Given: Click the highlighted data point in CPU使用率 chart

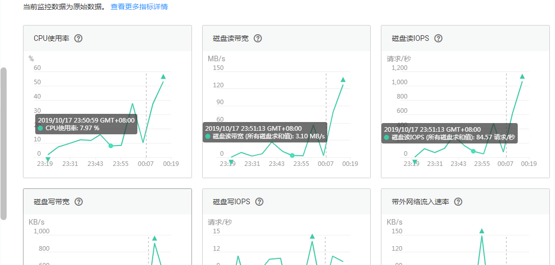Looking at the screenshot, I should [x=111, y=146].
